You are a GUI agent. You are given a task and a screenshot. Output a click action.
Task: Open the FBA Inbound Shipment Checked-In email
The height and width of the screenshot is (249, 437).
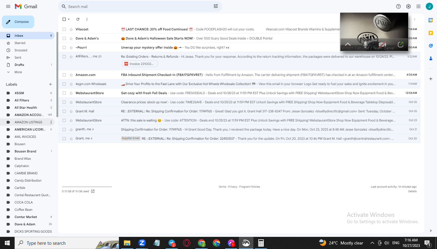(x=239, y=75)
